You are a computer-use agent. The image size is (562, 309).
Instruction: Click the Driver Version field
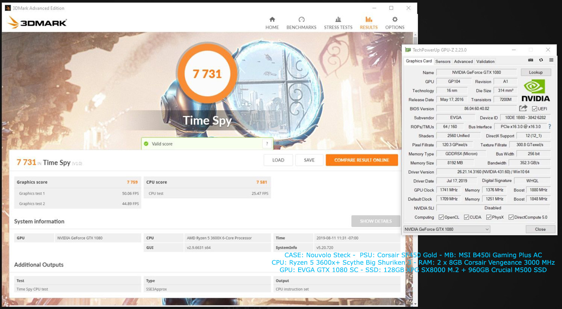point(493,172)
